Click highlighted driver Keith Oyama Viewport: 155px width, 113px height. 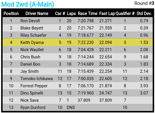pos(32,42)
